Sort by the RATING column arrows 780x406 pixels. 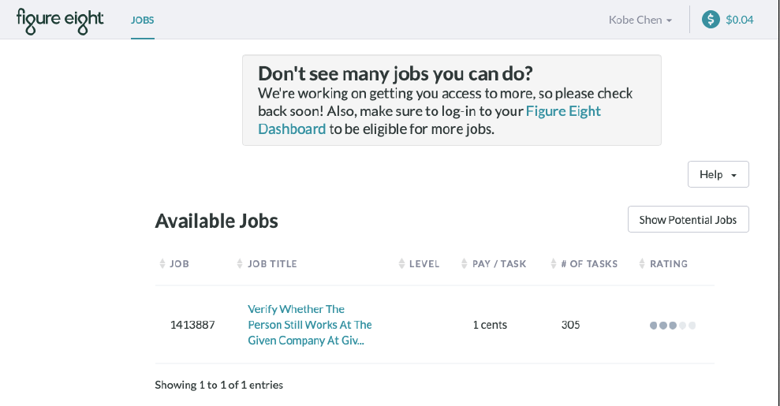[x=642, y=264]
